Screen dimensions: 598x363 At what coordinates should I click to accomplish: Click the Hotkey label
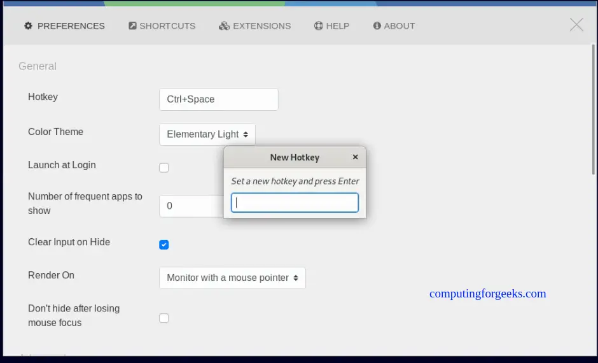[43, 97]
